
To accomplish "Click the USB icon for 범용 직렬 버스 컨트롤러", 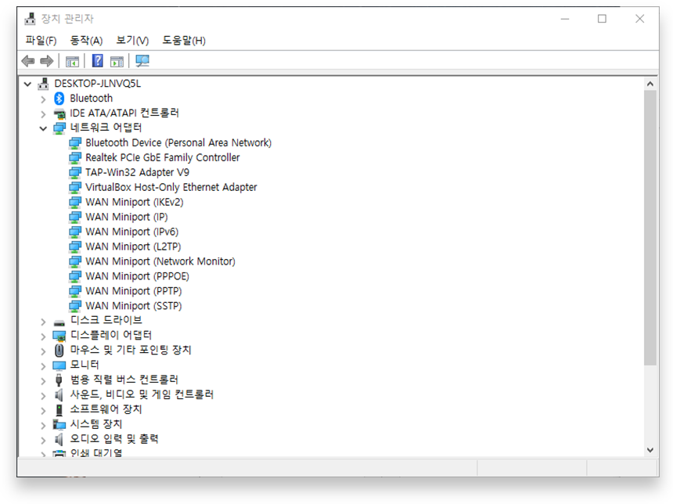I will [x=59, y=380].
